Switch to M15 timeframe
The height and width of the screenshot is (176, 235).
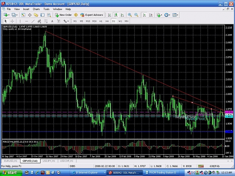coord(88,21)
